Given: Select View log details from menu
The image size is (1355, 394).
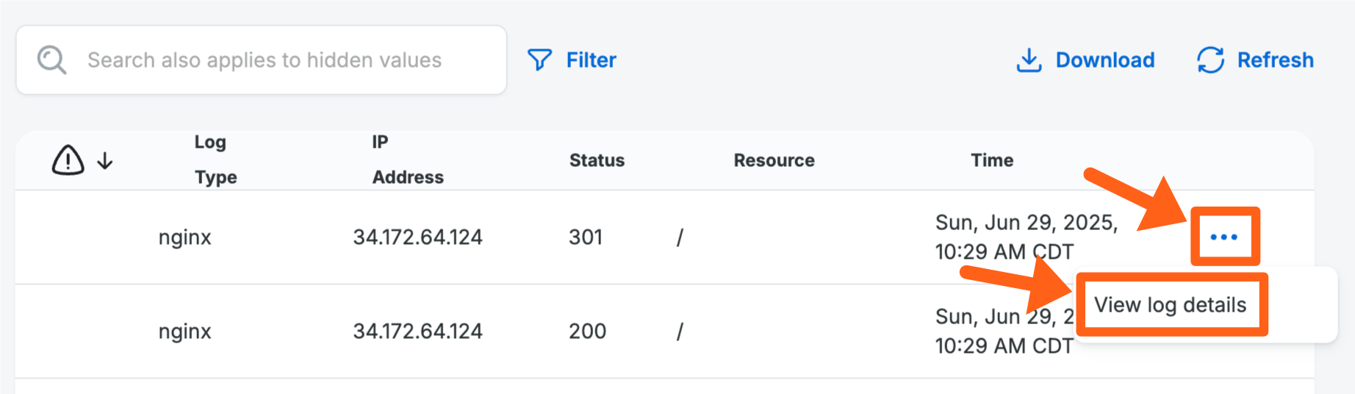Looking at the screenshot, I should click(x=1170, y=304).
